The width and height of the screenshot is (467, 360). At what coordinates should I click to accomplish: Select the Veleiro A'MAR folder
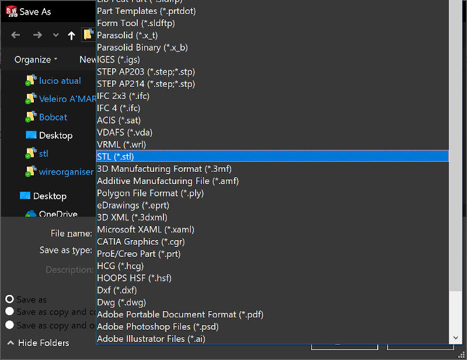point(67,99)
